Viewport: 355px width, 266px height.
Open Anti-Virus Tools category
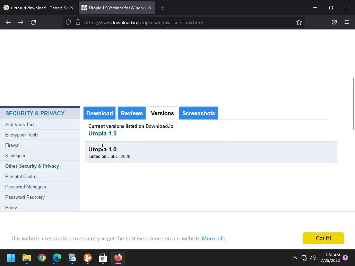coord(21,124)
